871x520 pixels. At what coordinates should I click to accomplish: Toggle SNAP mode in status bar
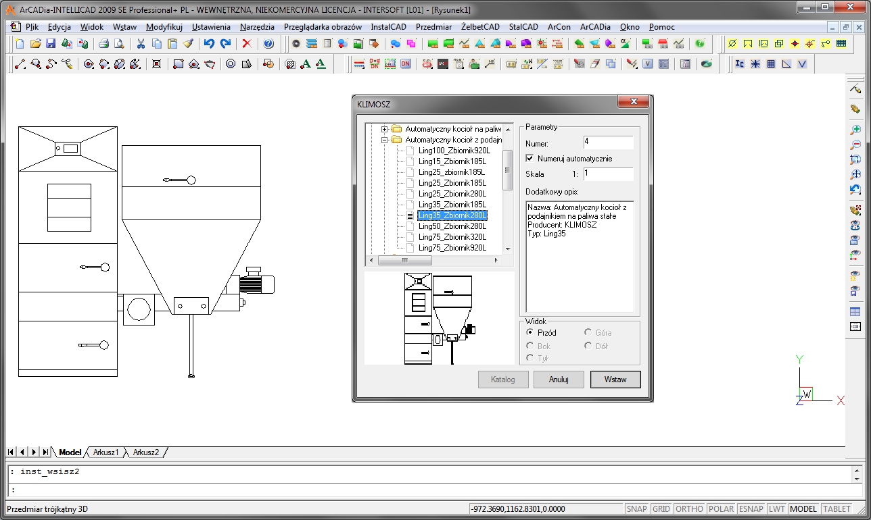(x=636, y=509)
